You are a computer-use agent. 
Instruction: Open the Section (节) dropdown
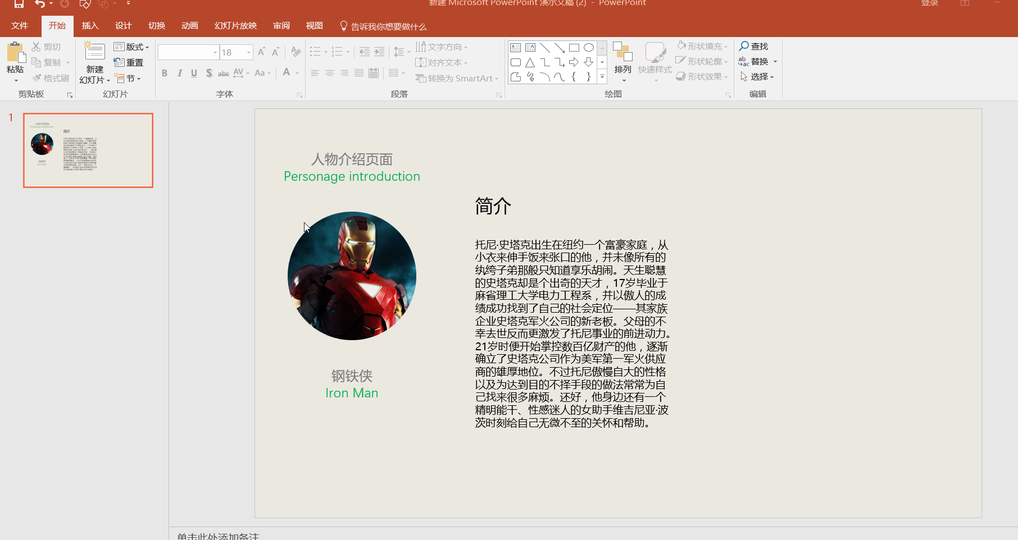click(128, 78)
